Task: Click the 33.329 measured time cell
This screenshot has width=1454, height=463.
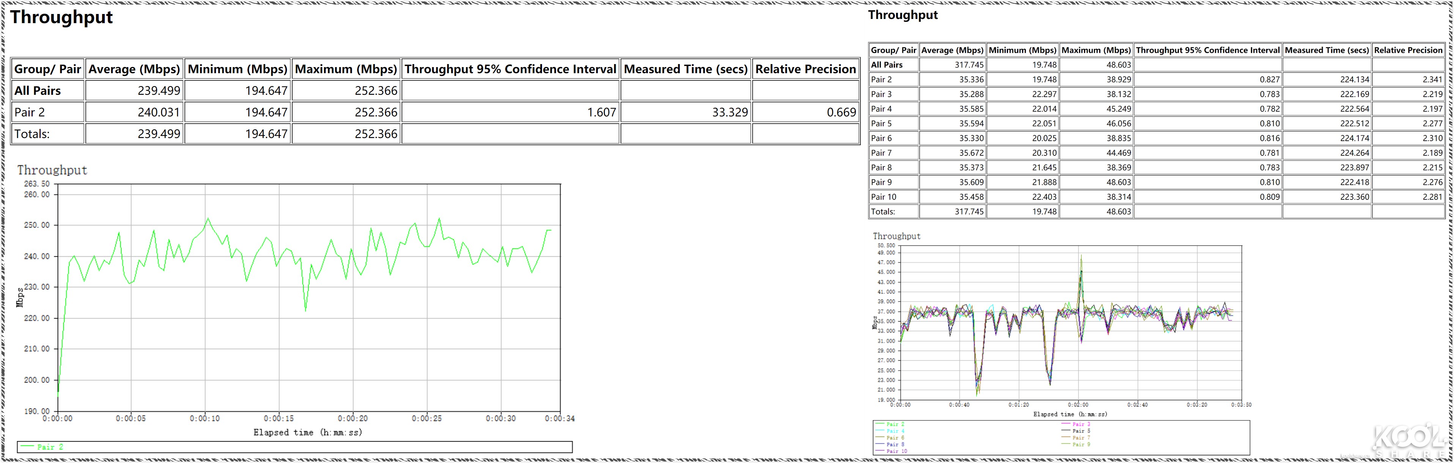Action: (x=729, y=112)
